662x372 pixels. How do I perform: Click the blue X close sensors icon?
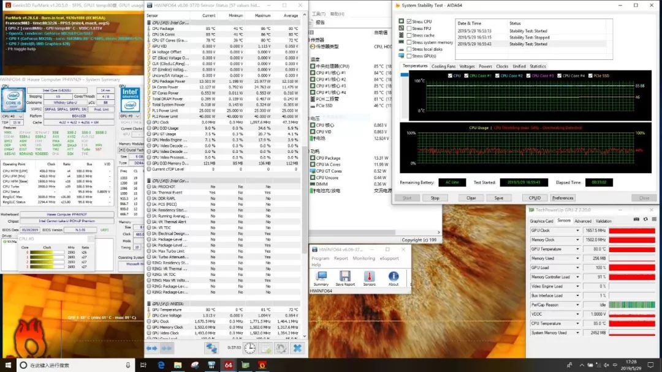[x=297, y=348]
